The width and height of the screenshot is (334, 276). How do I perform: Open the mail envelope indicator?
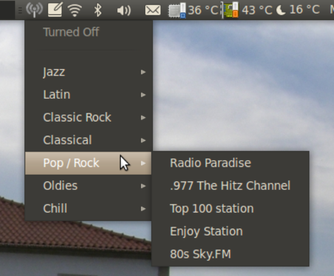coord(152,10)
